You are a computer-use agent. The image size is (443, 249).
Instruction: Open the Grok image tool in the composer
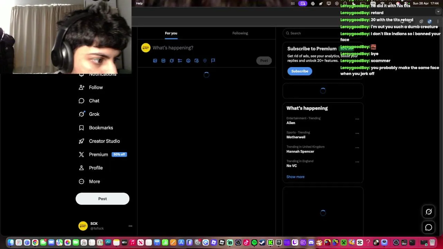[x=172, y=61]
